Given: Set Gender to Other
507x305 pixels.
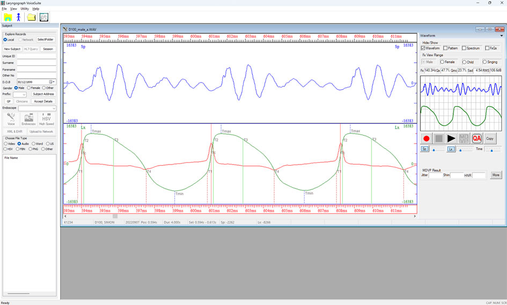Looking at the screenshot, I should [44, 88].
